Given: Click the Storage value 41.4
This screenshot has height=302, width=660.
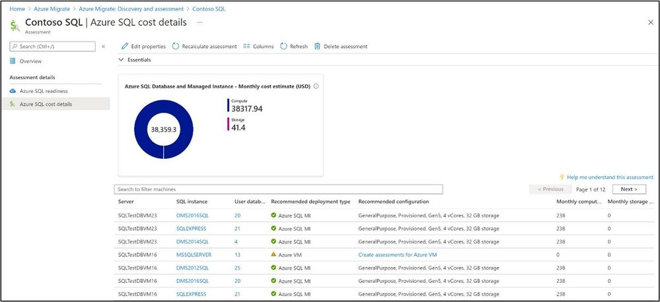Looking at the screenshot, I should point(238,127).
